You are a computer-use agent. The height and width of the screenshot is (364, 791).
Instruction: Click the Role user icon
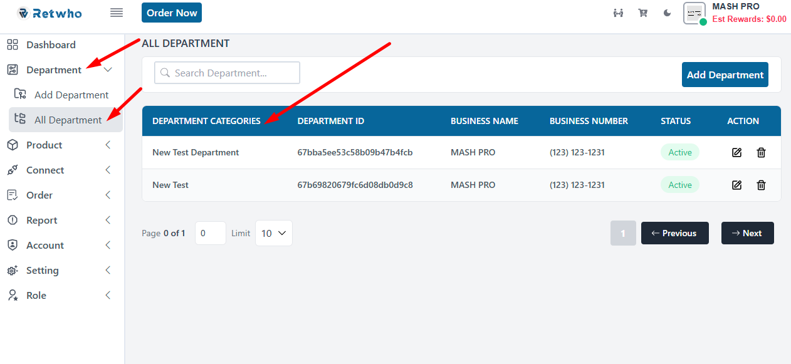pyautogui.click(x=13, y=295)
